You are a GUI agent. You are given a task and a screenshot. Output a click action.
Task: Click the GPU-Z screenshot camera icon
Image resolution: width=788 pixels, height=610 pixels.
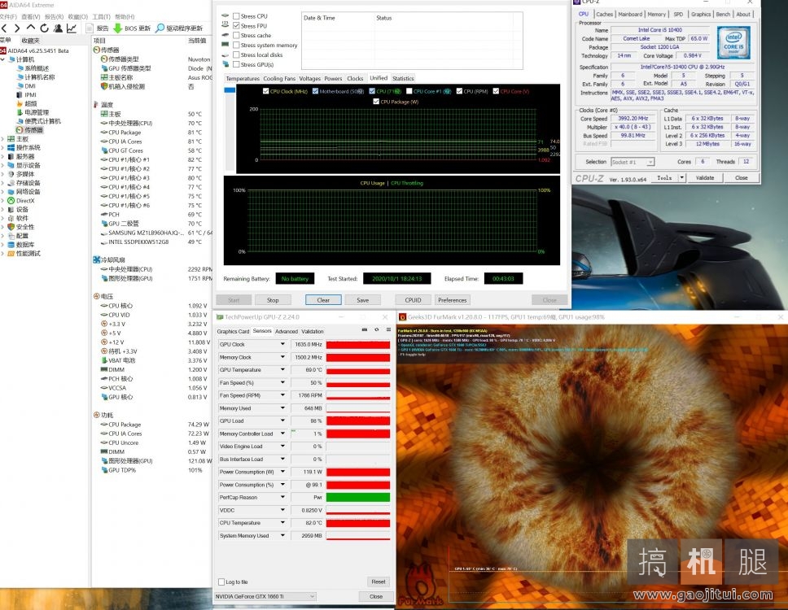(365, 330)
